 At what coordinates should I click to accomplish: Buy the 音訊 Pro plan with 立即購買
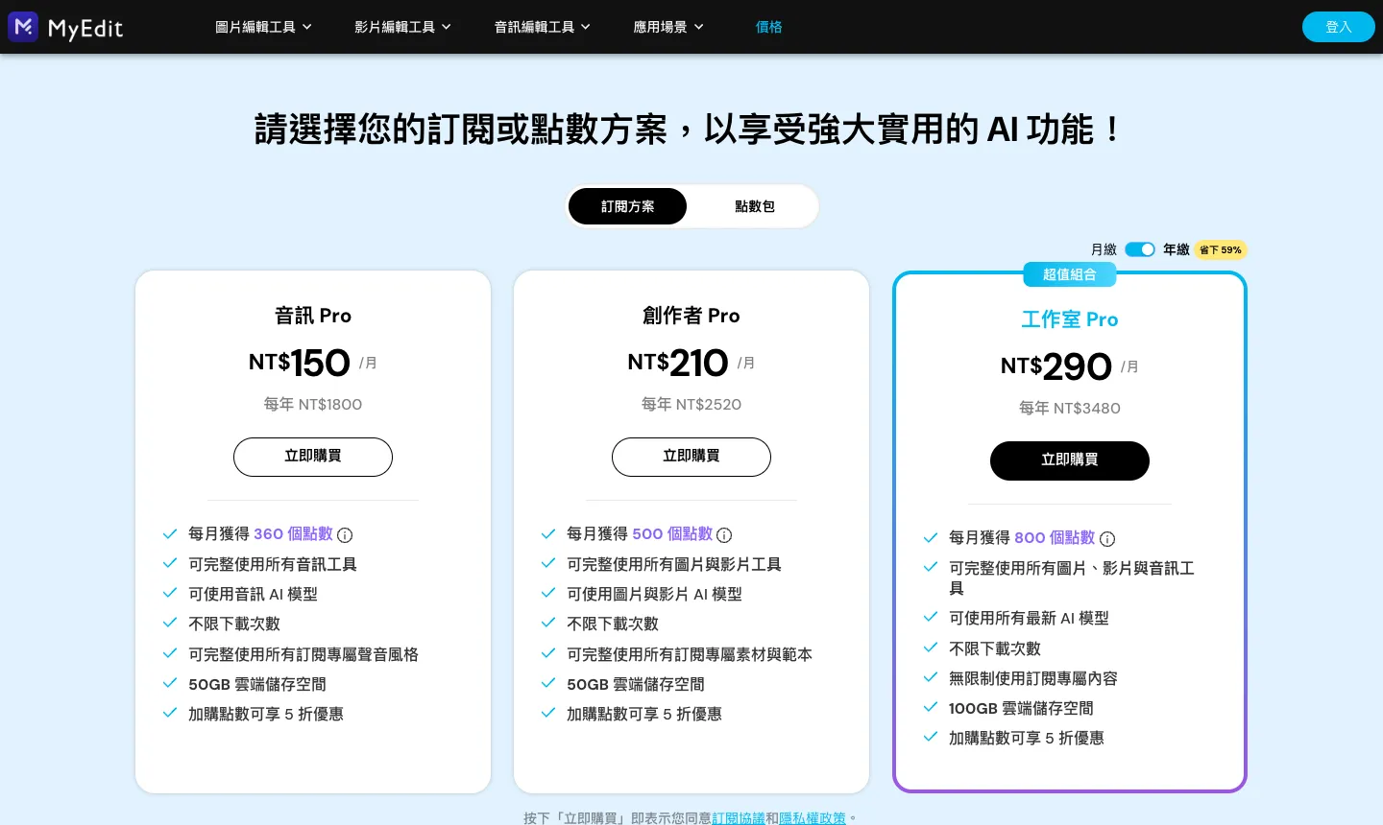pyautogui.click(x=313, y=457)
